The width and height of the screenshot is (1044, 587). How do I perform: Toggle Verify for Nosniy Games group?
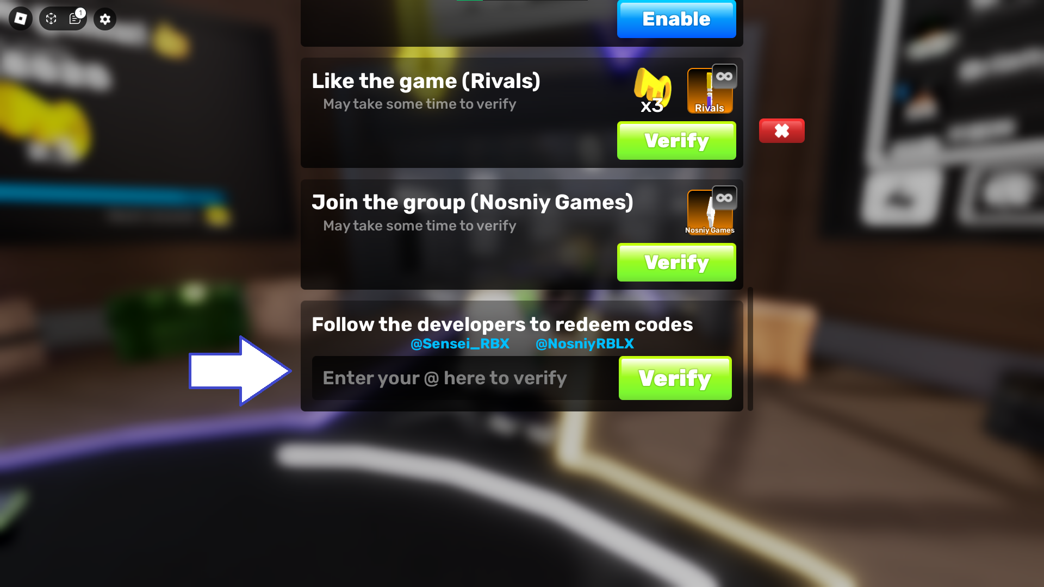pos(676,261)
